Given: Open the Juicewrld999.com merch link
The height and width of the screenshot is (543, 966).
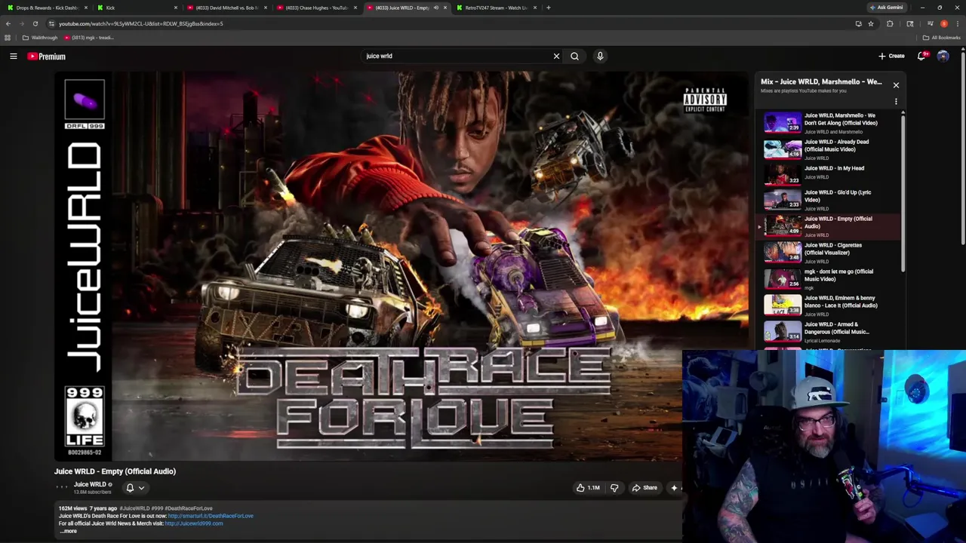Looking at the screenshot, I should pos(194,523).
